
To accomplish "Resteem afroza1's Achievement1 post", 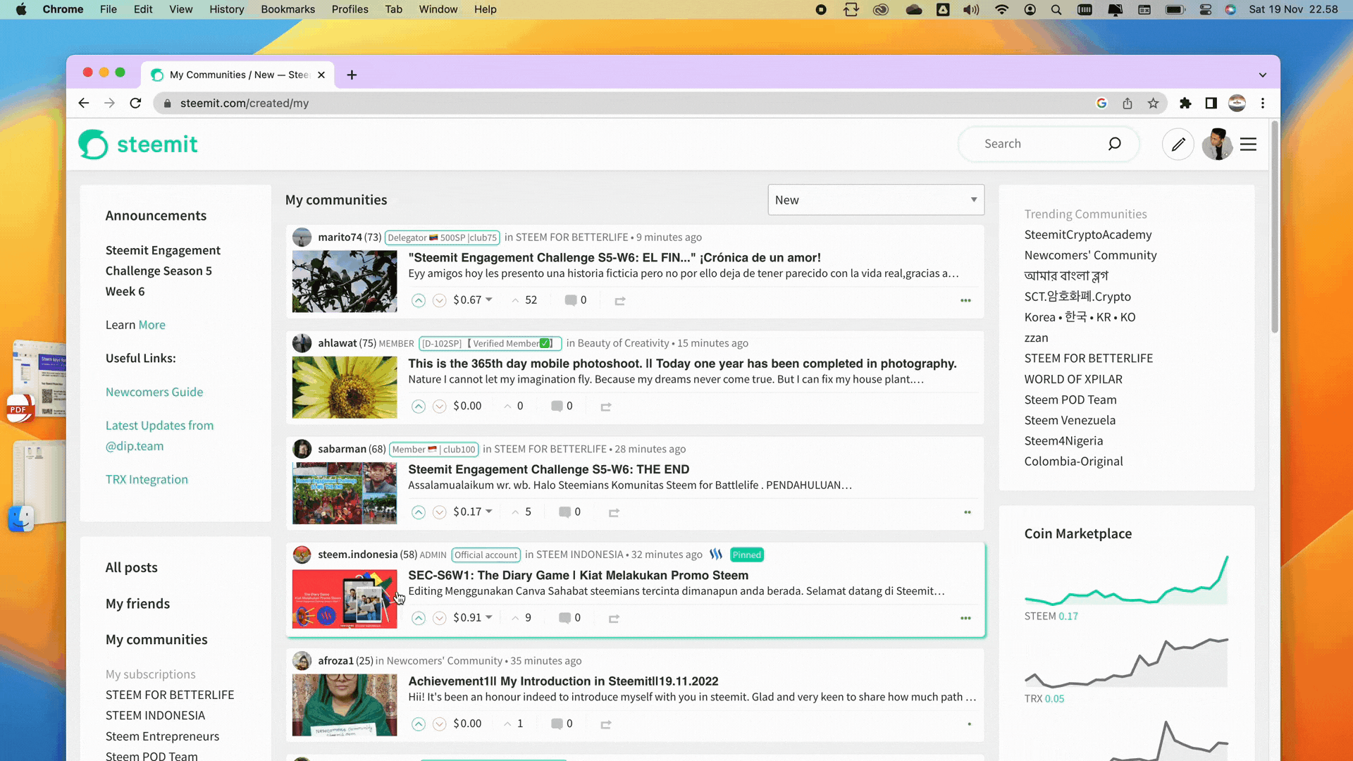I will pos(606,724).
